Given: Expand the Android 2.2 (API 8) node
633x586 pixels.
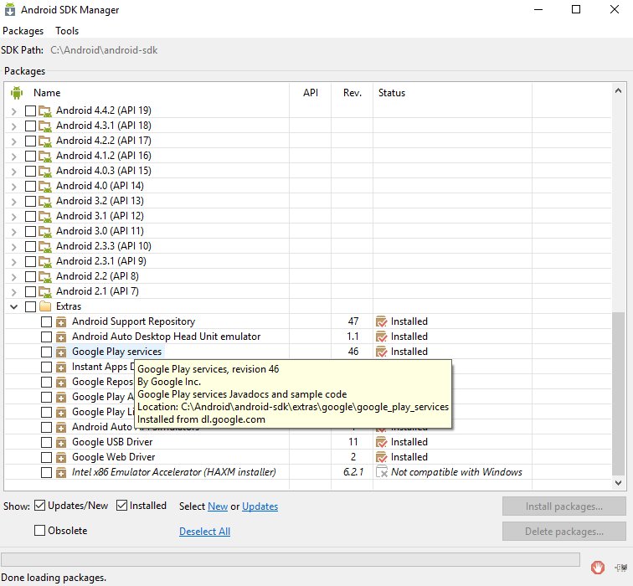Looking at the screenshot, I should click(13, 277).
